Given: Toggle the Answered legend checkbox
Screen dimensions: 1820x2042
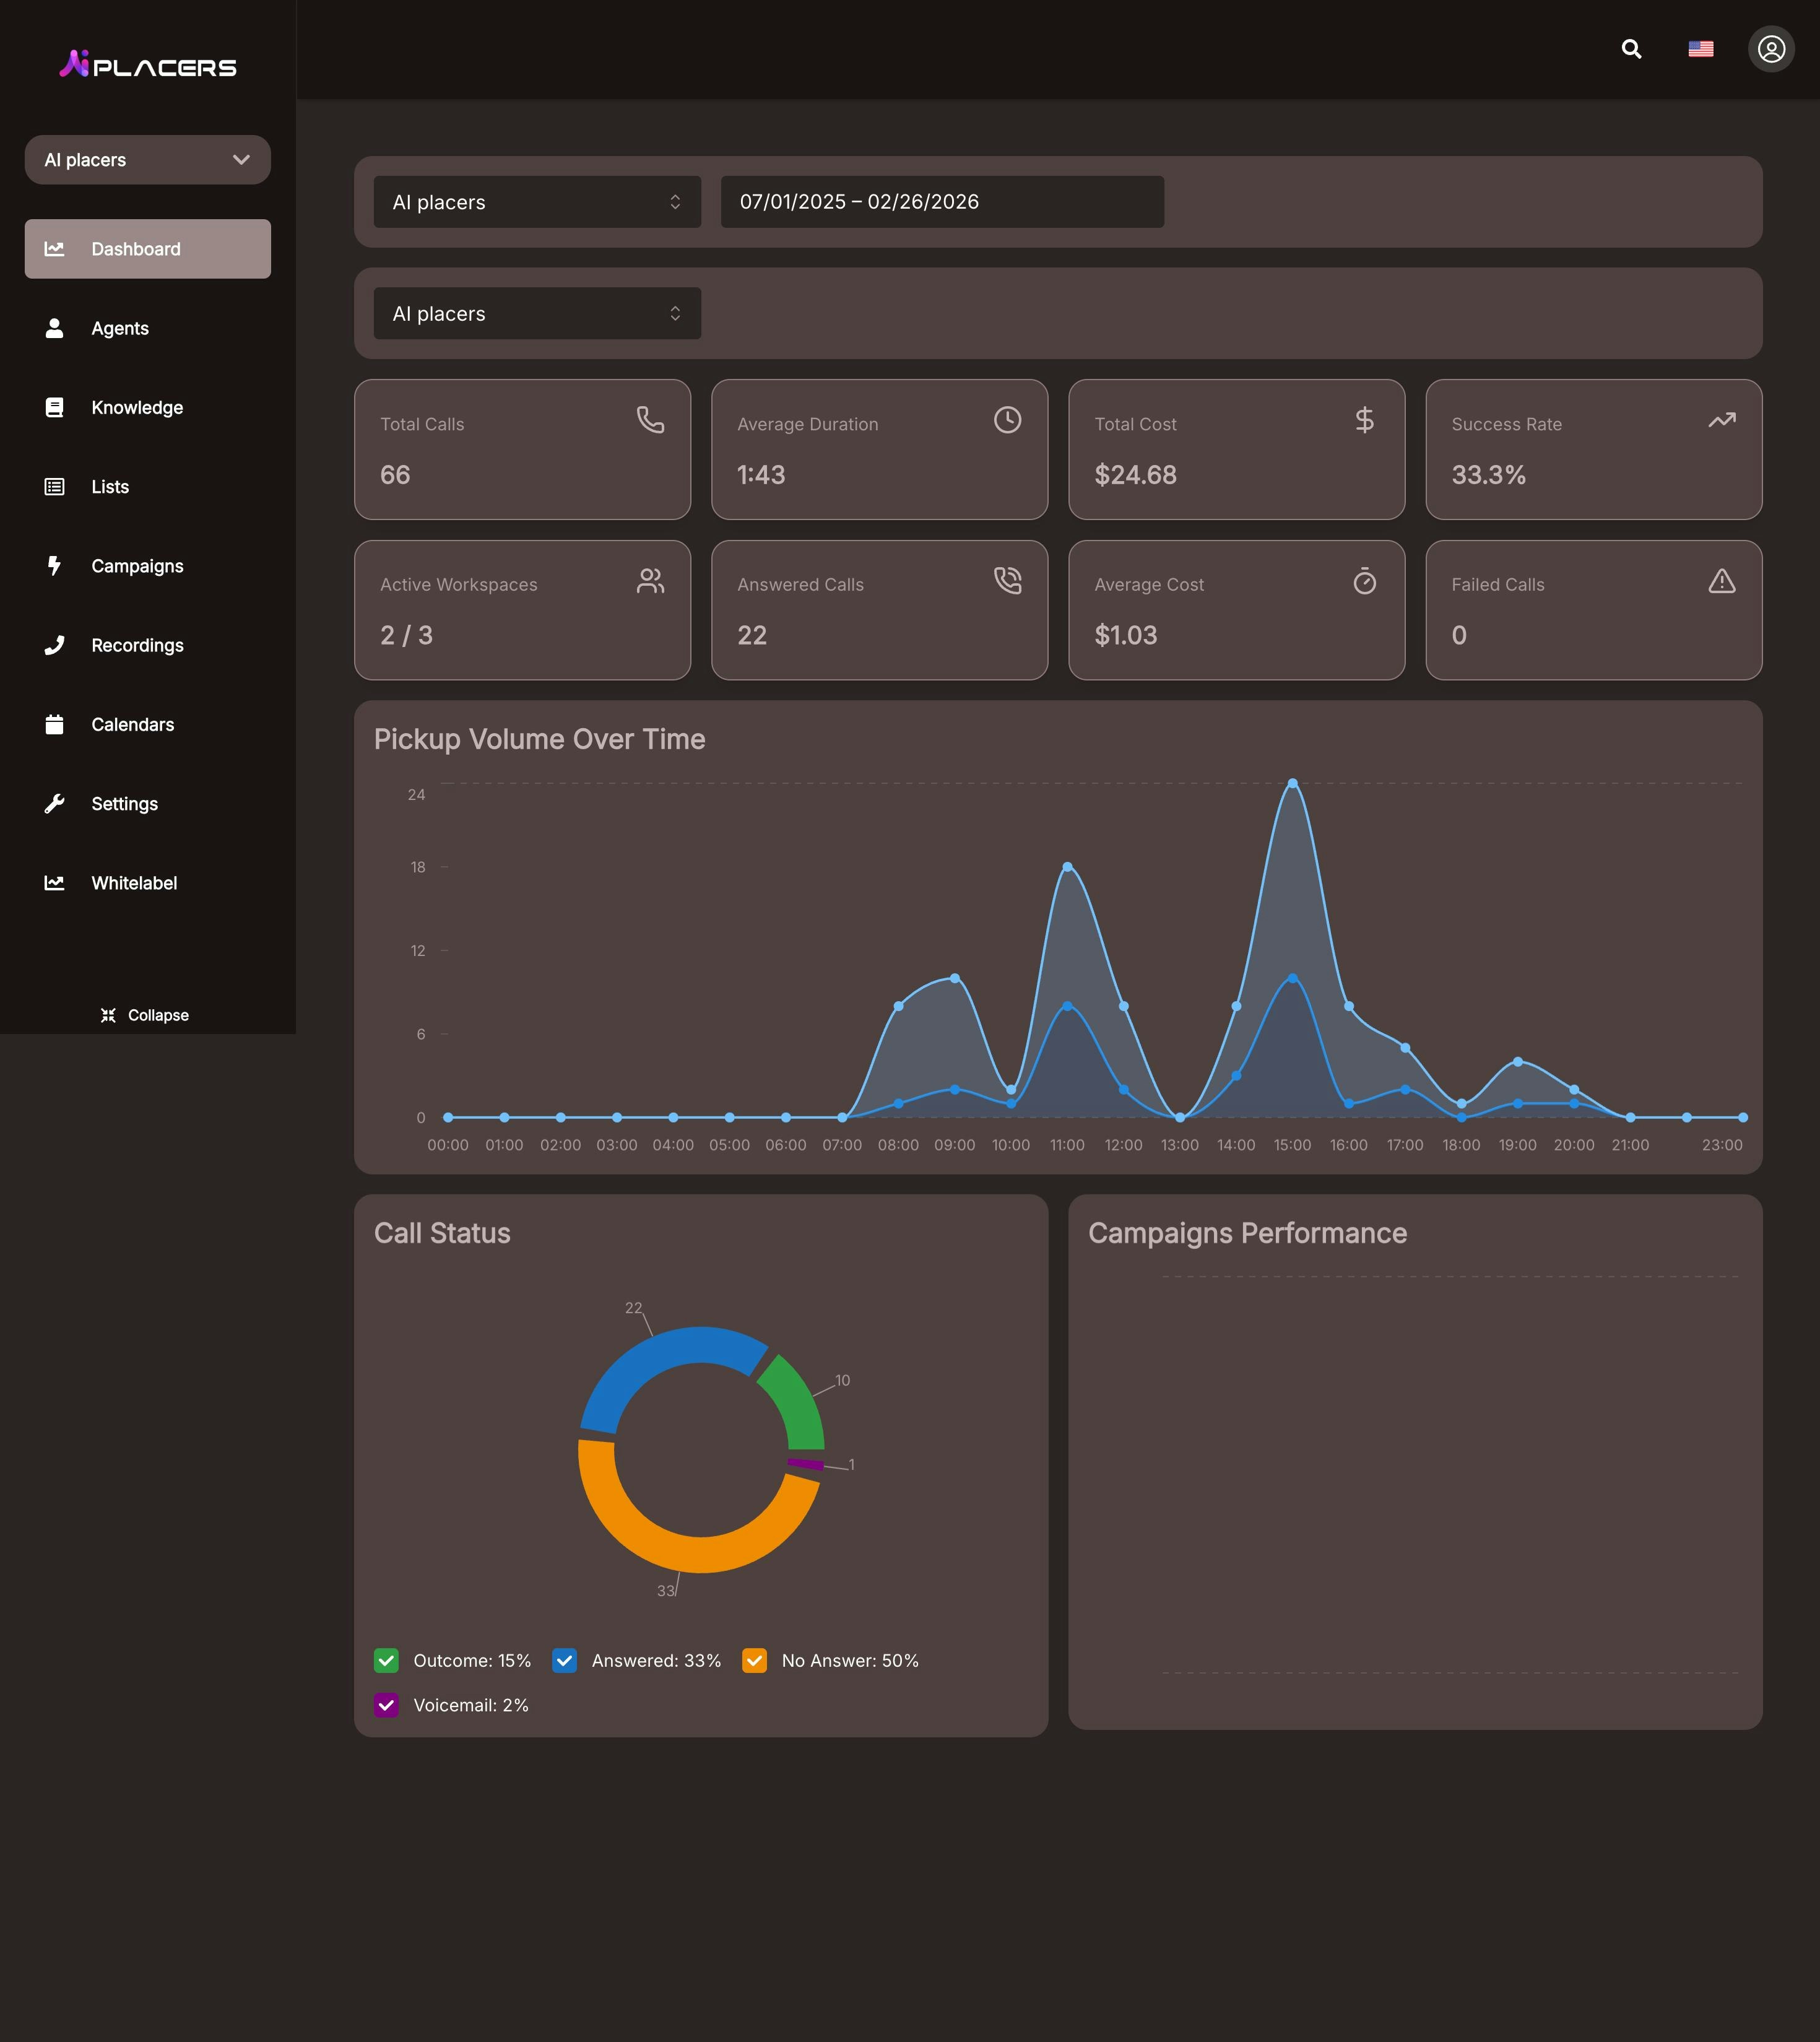Looking at the screenshot, I should [565, 1661].
